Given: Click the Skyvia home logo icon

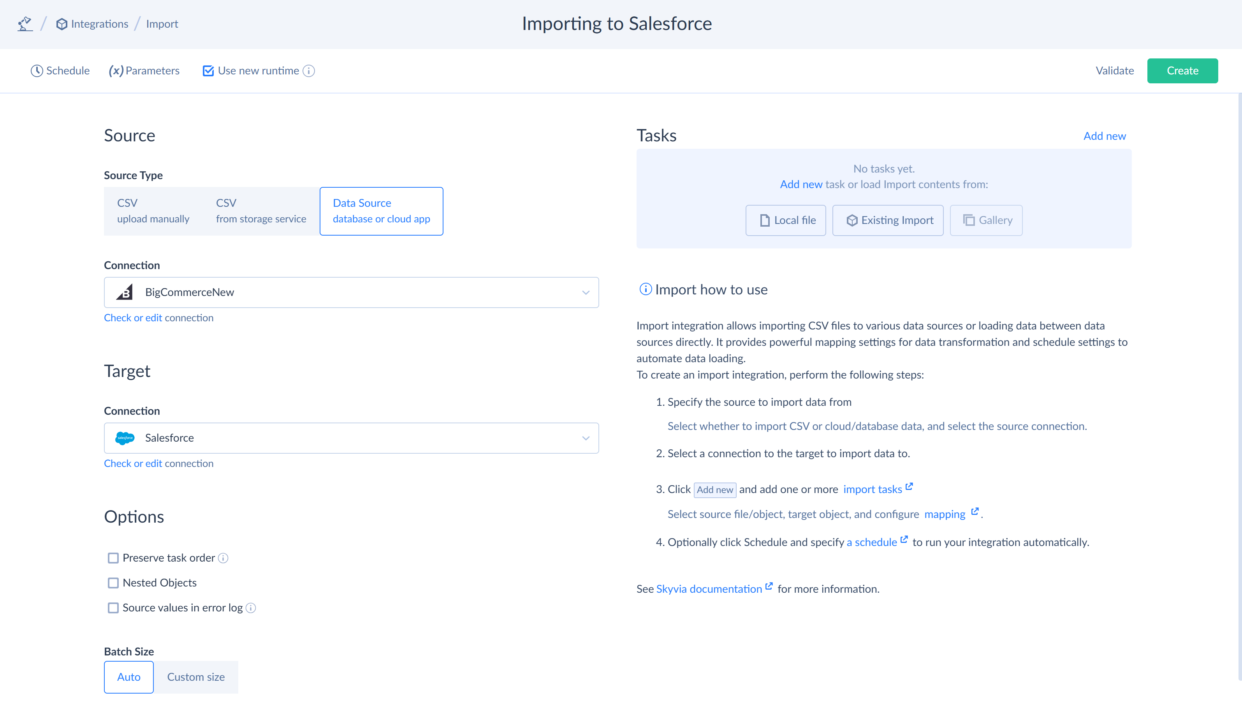Looking at the screenshot, I should pyautogui.click(x=25, y=24).
